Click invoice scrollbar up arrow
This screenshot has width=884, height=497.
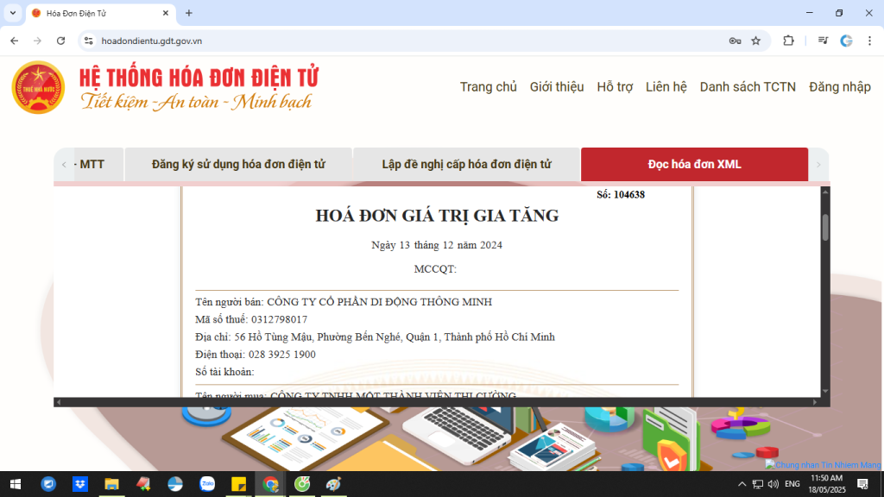click(825, 192)
